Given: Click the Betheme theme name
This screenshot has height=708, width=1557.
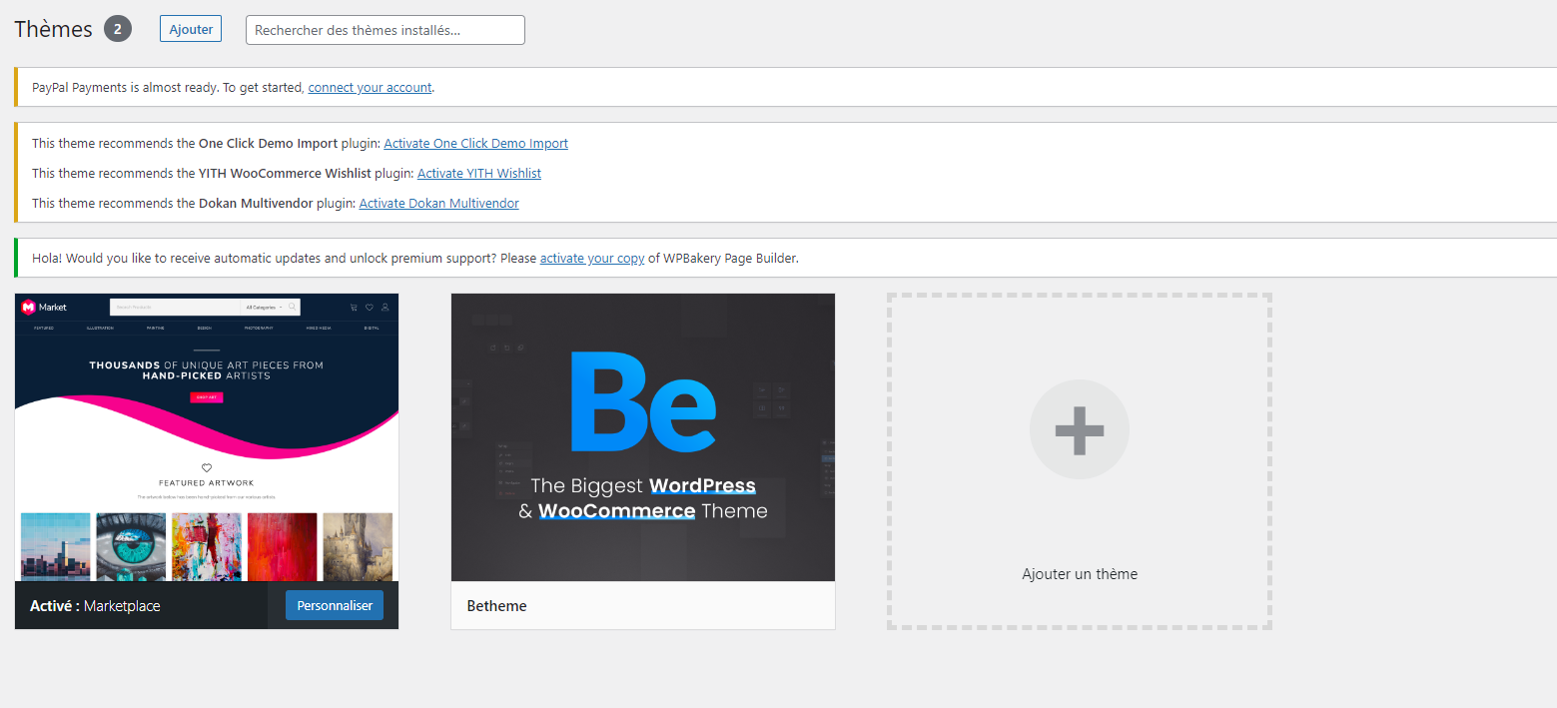Looking at the screenshot, I should [496, 606].
